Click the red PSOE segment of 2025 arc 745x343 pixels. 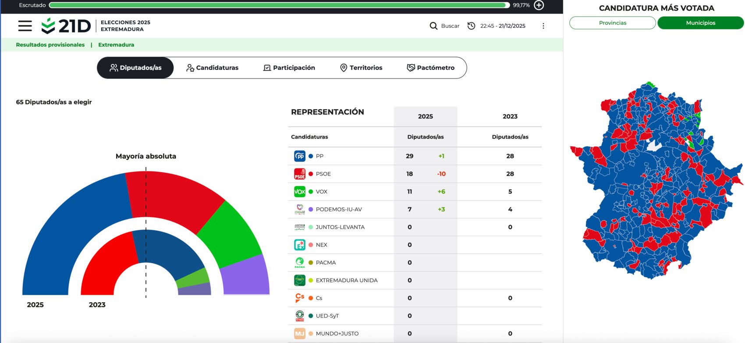coord(175,197)
